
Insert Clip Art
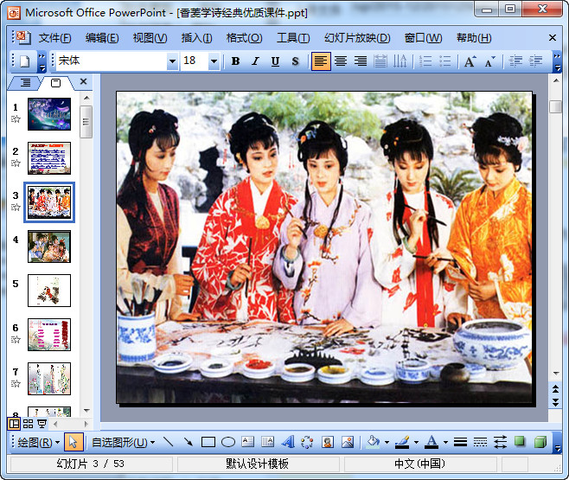point(328,442)
